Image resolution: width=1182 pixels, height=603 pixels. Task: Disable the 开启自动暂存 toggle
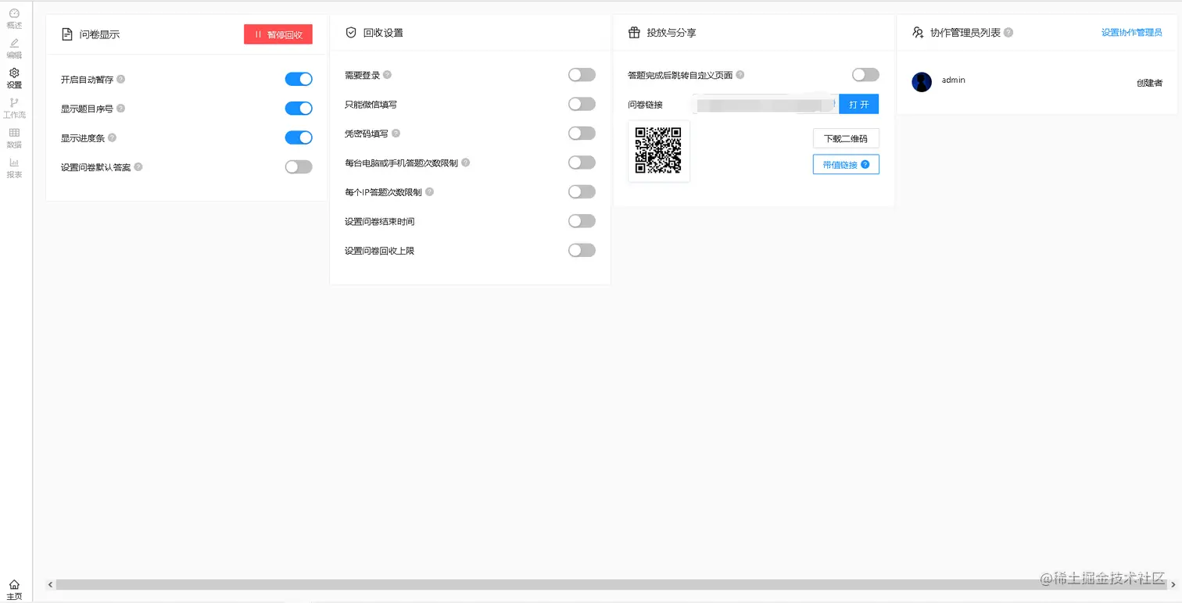[x=298, y=79]
